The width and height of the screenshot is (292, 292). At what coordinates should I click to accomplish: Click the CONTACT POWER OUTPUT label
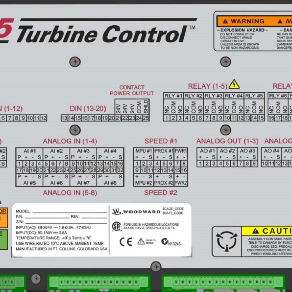pyautogui.click(x=132, y=90)
